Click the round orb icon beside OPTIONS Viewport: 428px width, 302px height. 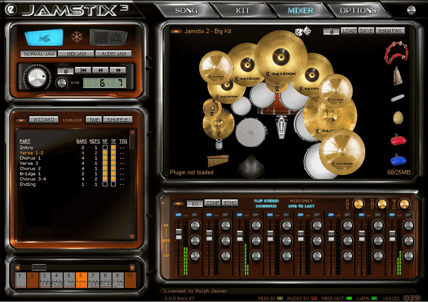pos(411,10)
